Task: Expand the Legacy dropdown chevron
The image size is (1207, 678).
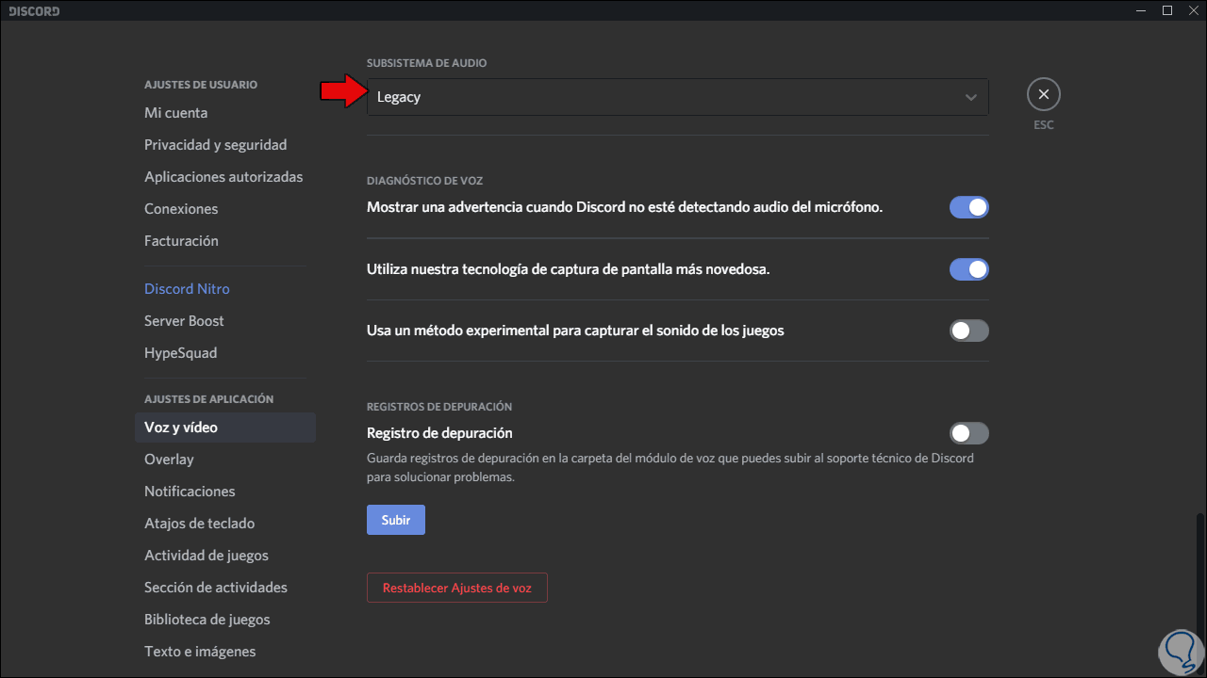Action: coord(970,97)
